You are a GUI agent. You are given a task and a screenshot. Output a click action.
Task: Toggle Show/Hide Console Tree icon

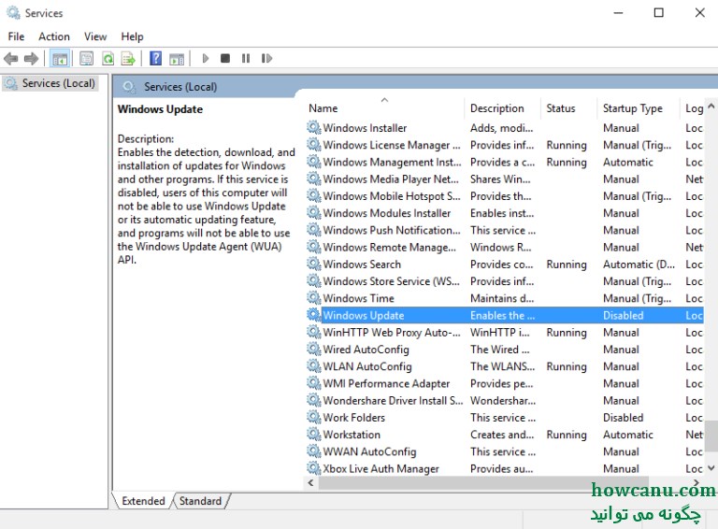pyautogui.click(x=60, y=59)
